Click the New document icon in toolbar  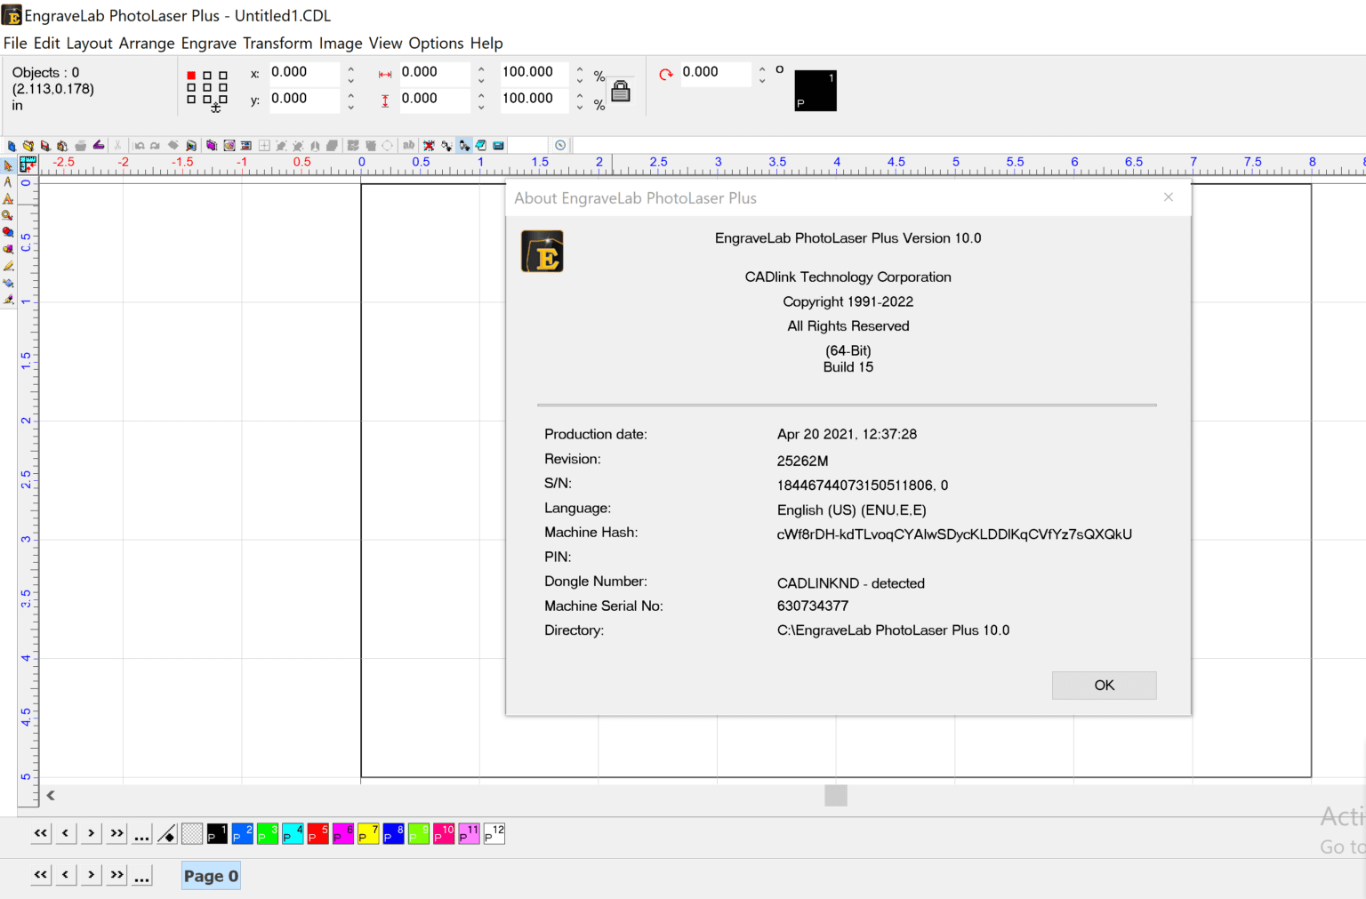coord(12,146)
